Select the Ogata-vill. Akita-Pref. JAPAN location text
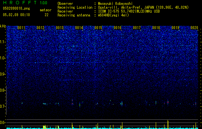This screenshot has height=129, width=202. pyautogui.click(x=143, y=7)
